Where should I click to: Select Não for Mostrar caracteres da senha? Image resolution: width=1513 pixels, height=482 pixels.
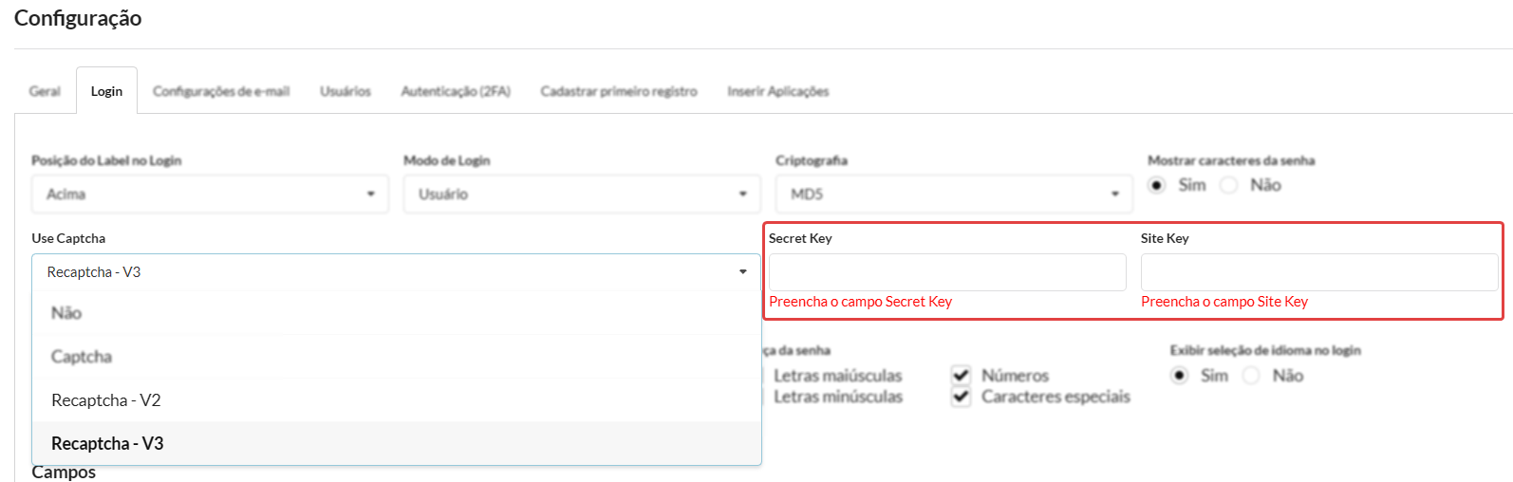pos(1229,185)
